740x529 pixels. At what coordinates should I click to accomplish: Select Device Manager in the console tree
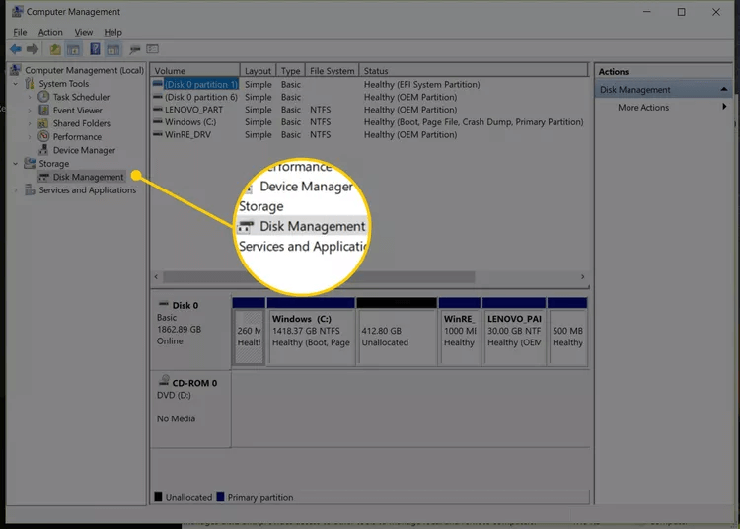[x=84, y=150]
